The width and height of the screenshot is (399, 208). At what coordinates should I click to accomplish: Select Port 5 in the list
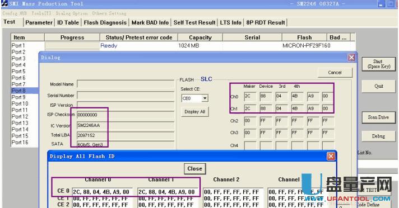[18, 72]
